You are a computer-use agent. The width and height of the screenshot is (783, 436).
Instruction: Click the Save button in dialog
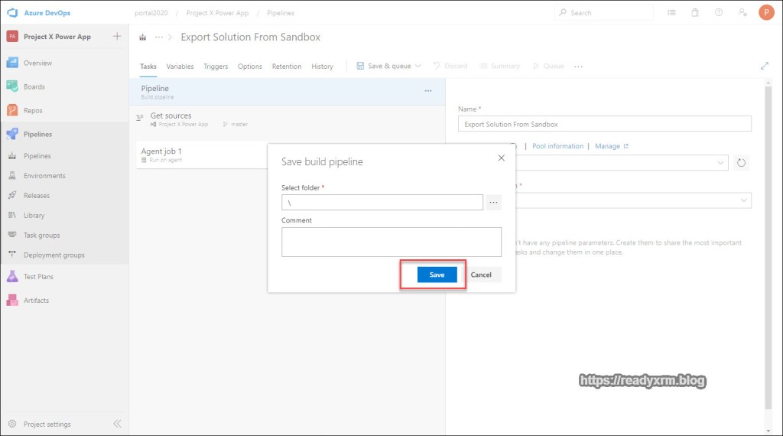click(437, 275)
